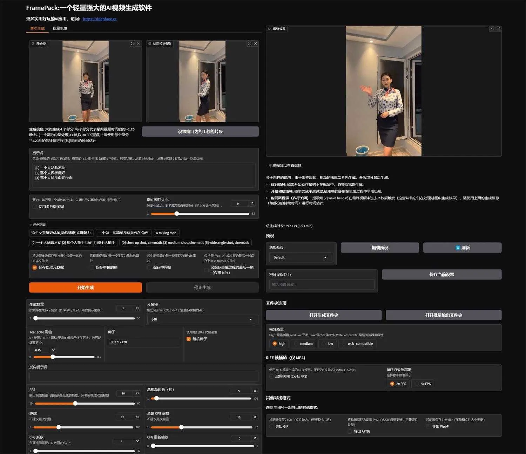Adjust the steps slider
This screenshot has width=526, height=454.
point(84,427)
